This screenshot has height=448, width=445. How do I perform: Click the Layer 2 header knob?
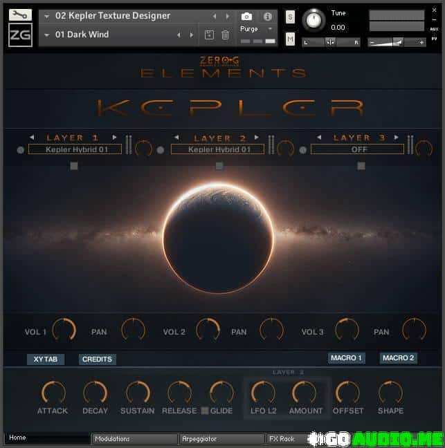click(x=285, y=148)
